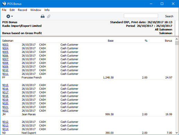Click 'Radio Import/Export Limited' company name
The image size is (179, 135).
pyautogui.click(x=22, y=26)
